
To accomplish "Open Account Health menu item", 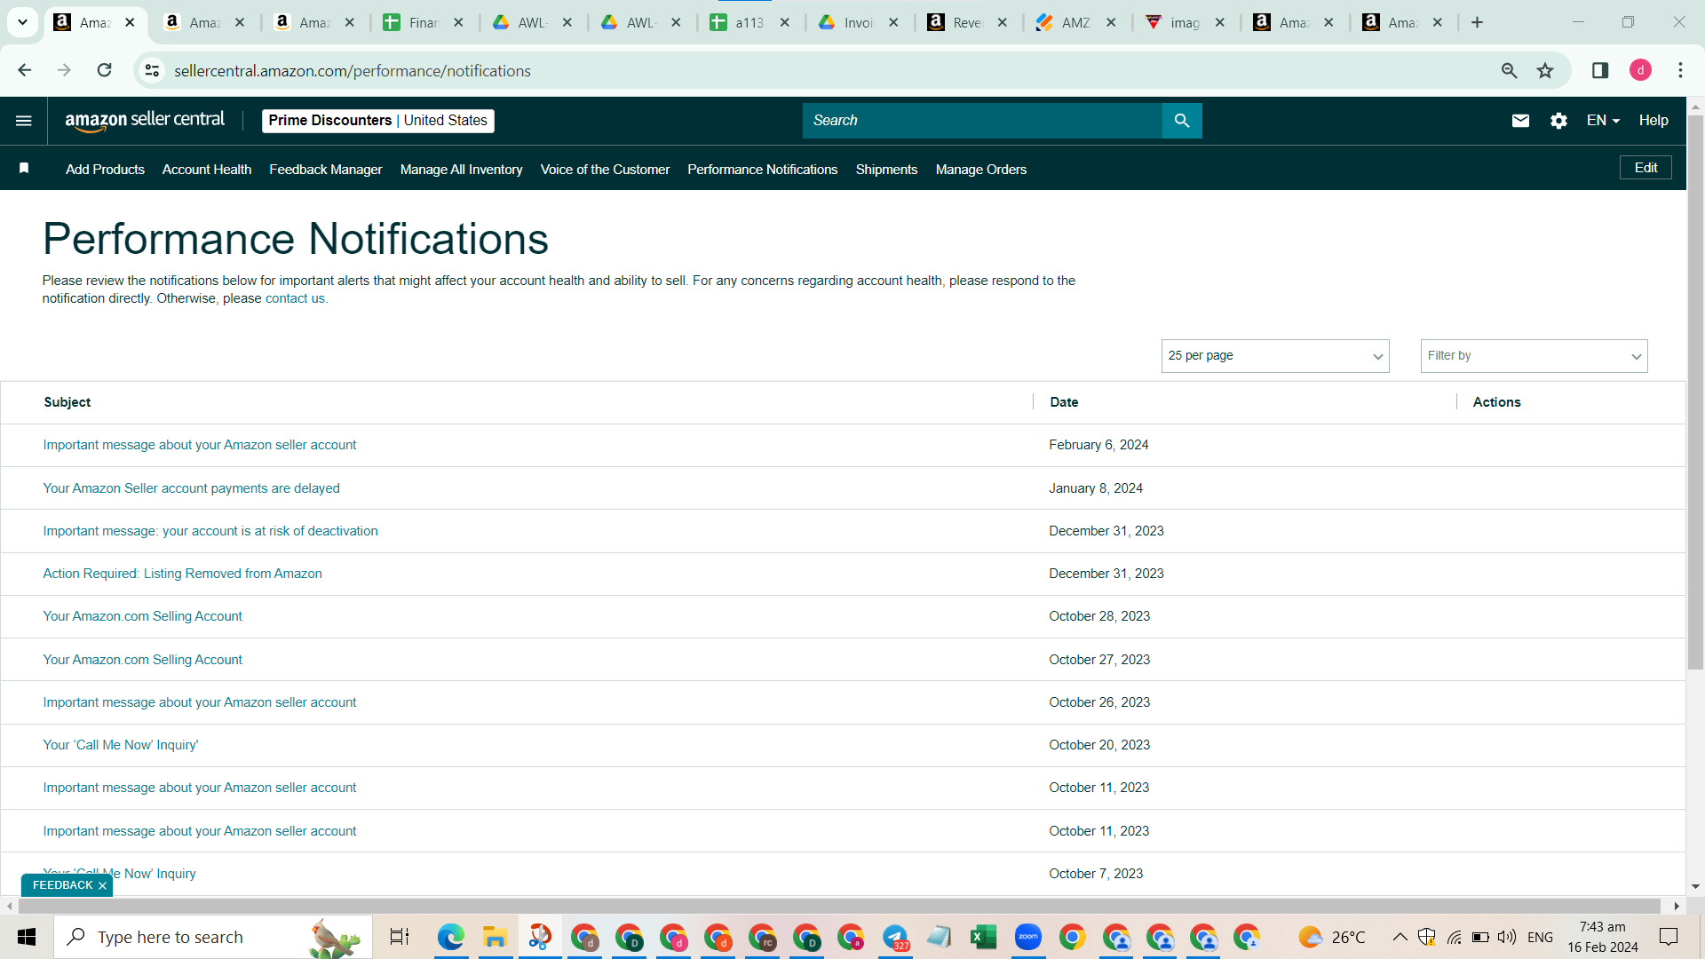I will (207, 170).
